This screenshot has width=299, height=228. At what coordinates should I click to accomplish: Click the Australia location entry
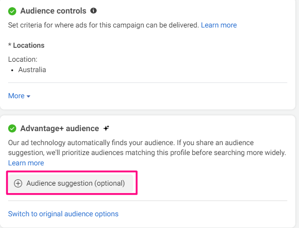(x=32, y=70)
